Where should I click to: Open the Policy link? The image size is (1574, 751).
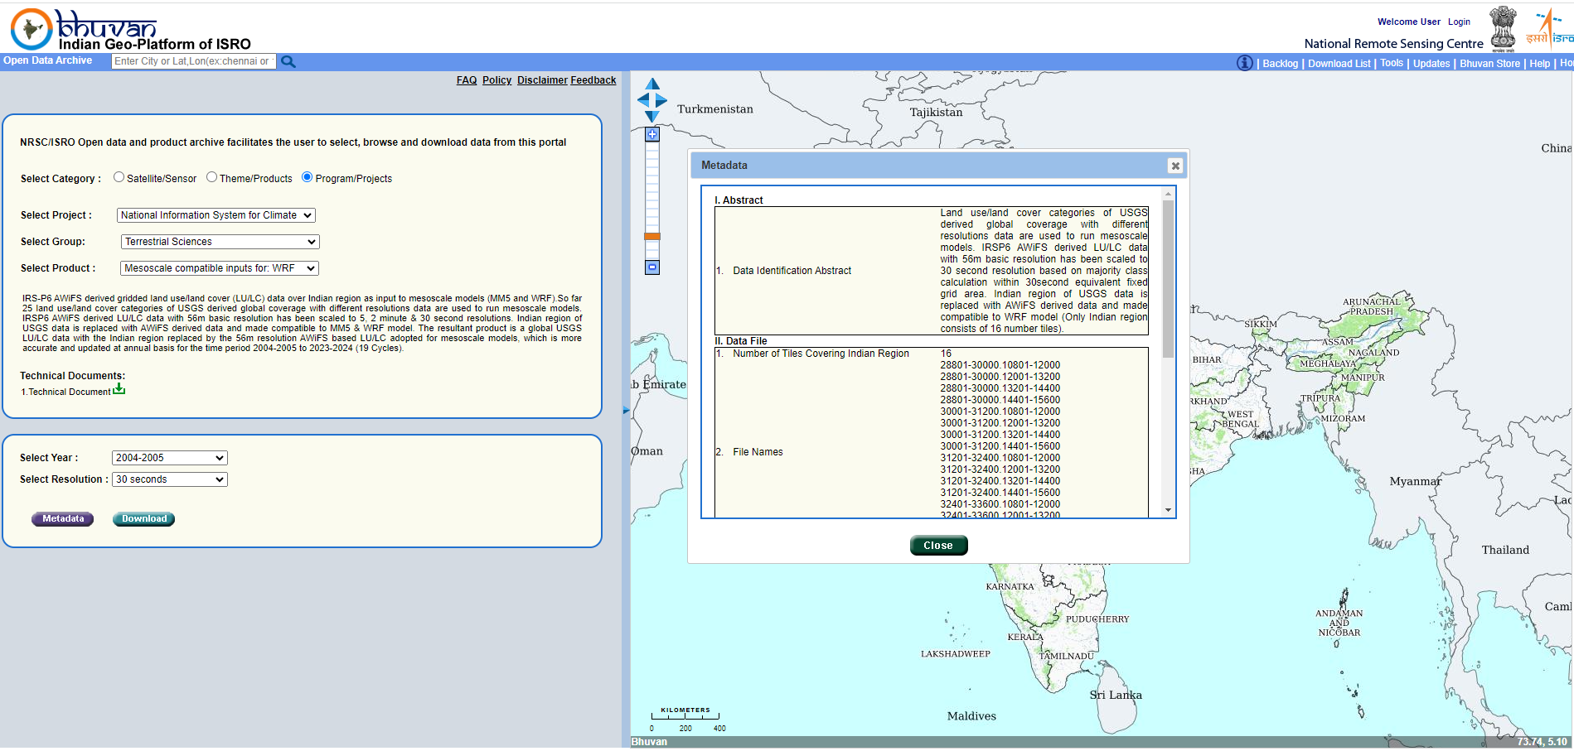coord(497,80)
